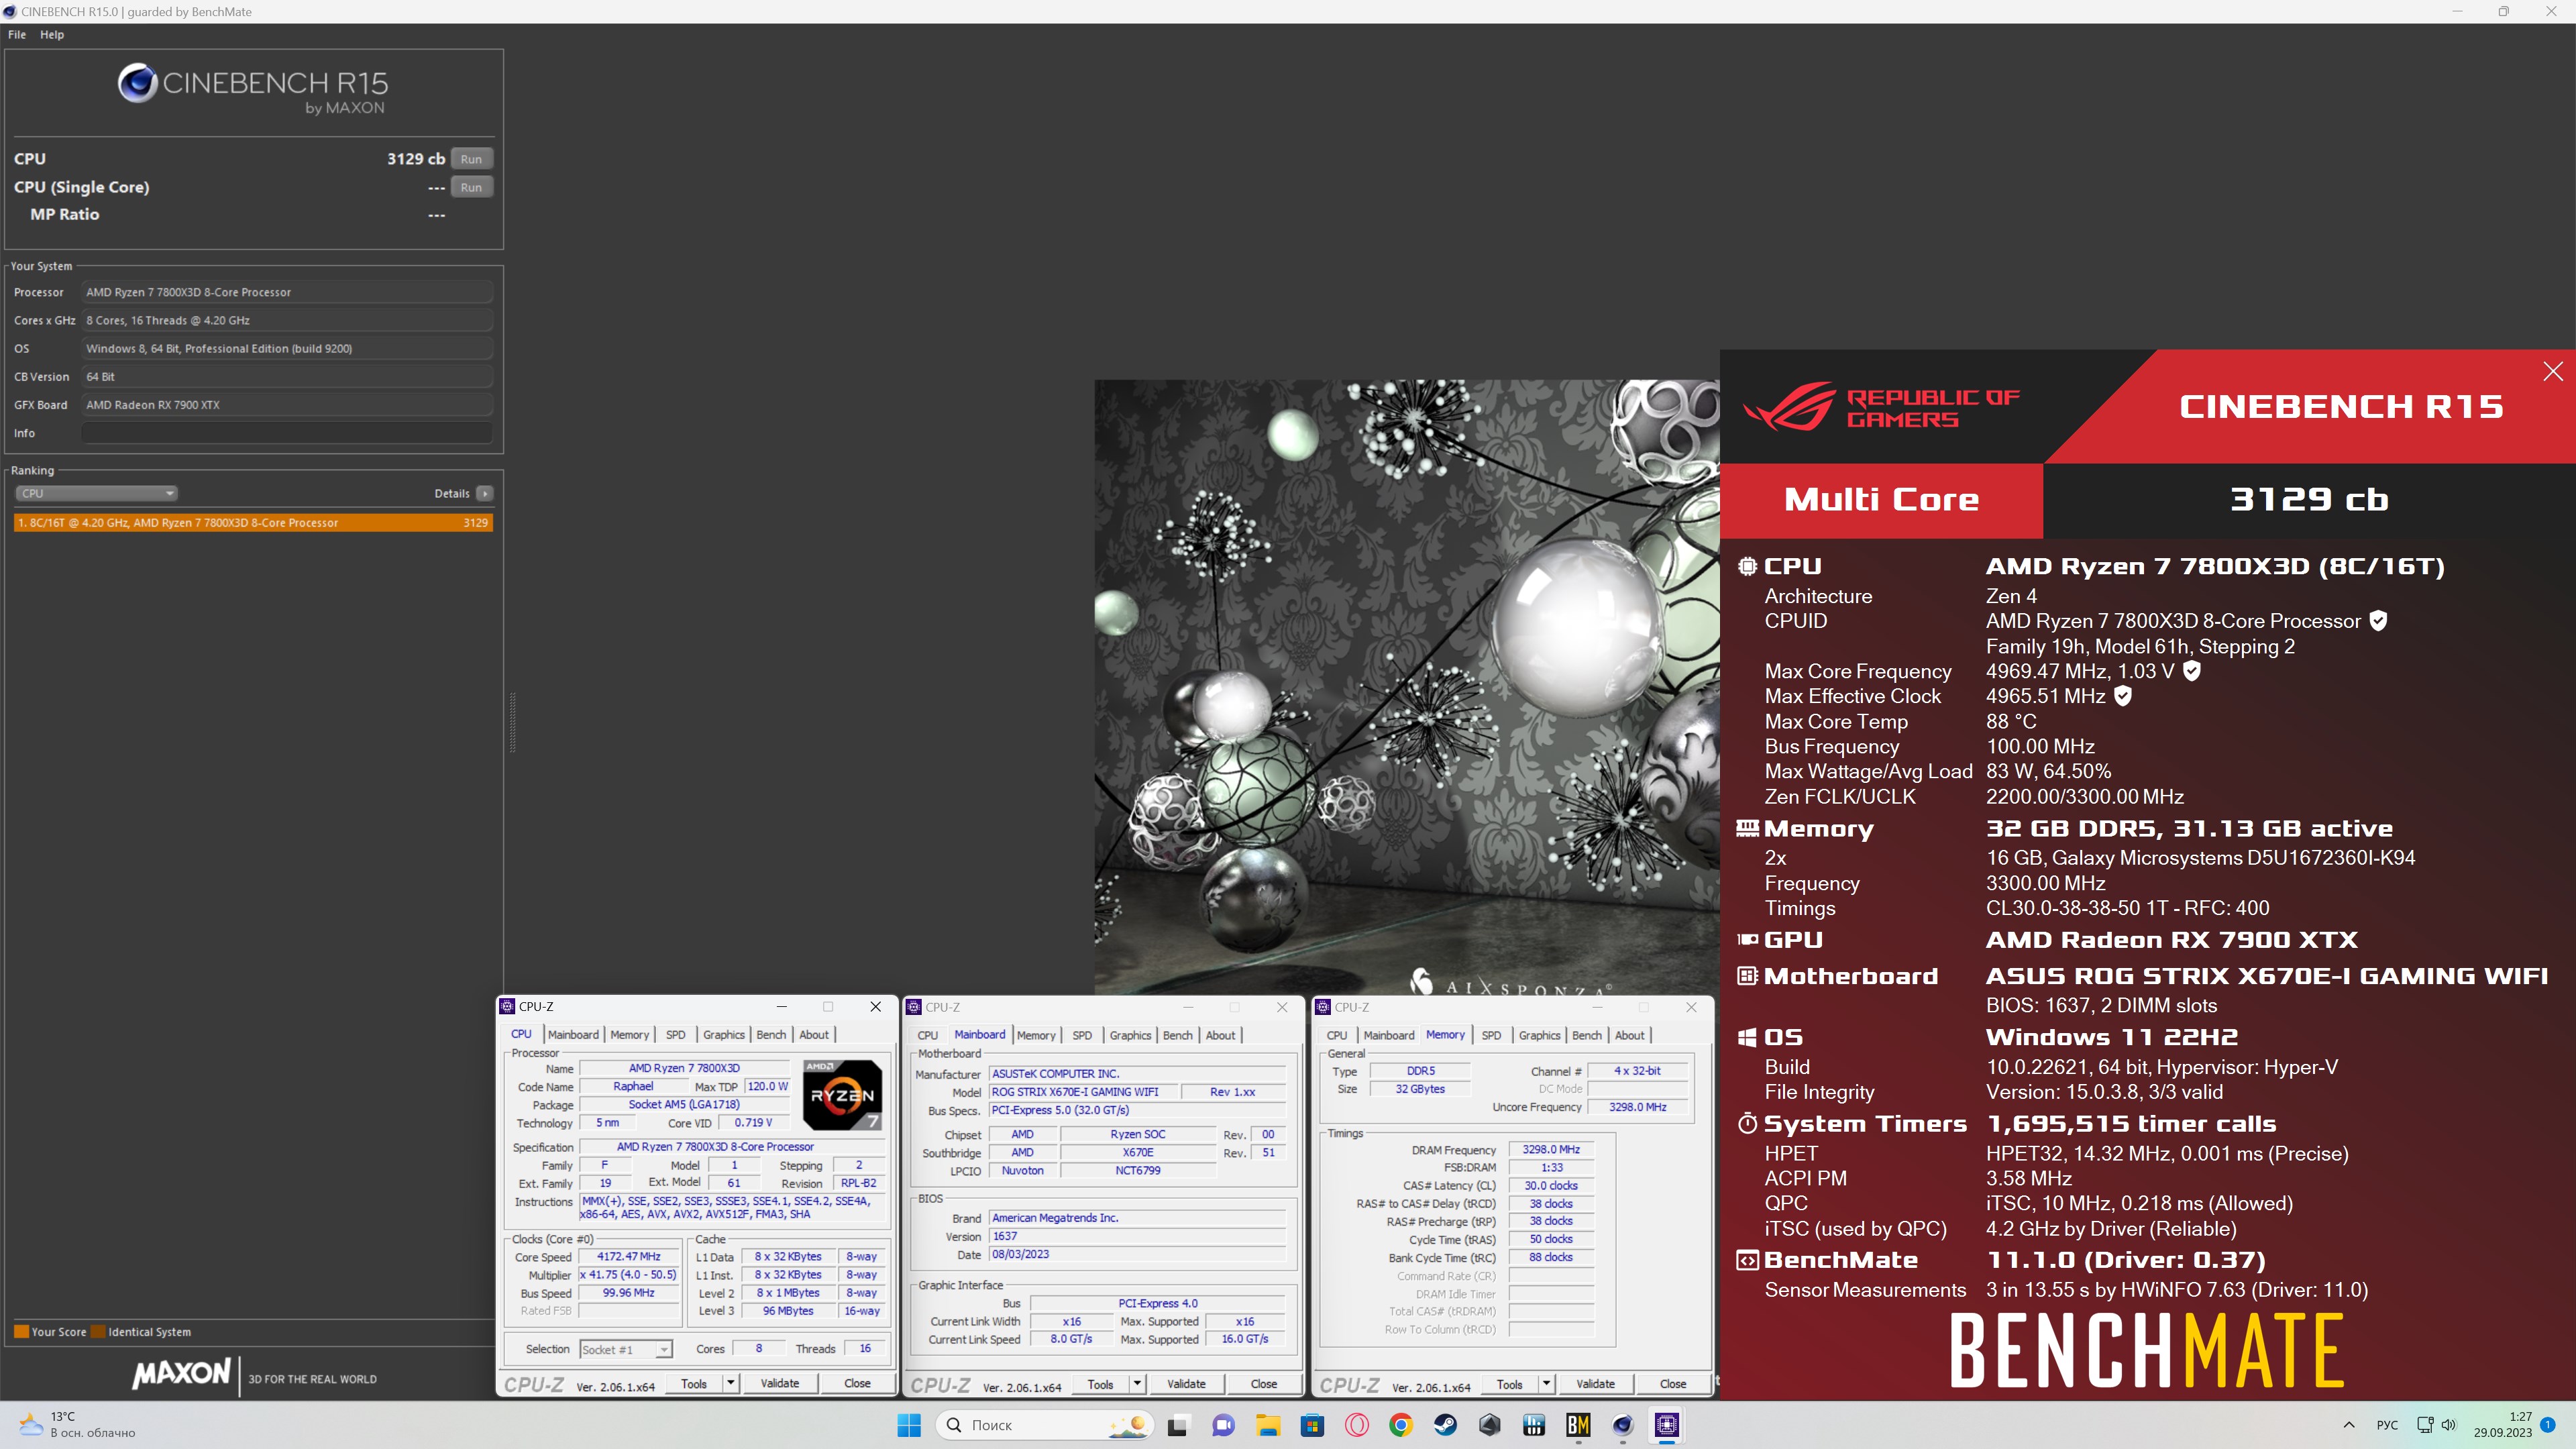Show hidden tray icons chevron
The image size is (2576, 1449).
click(x=2349, y=1425)
